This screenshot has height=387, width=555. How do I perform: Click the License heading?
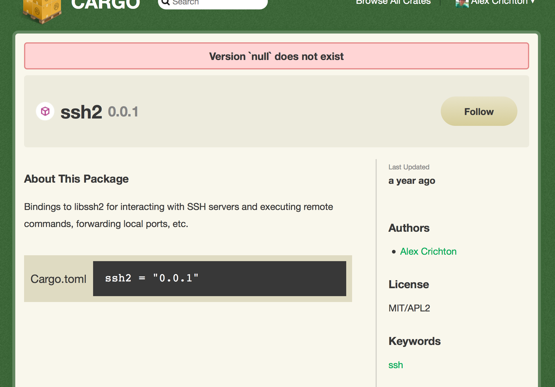pyautogui.click(x=409, y=284)
